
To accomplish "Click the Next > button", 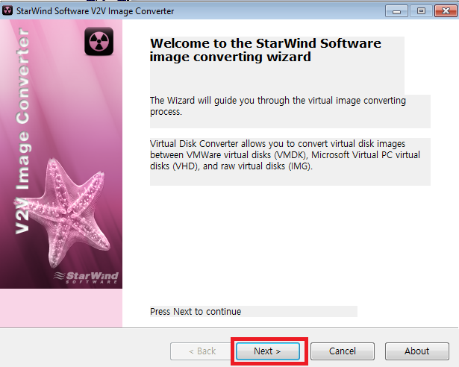I will pyautogui.click(x=267, y=351).
